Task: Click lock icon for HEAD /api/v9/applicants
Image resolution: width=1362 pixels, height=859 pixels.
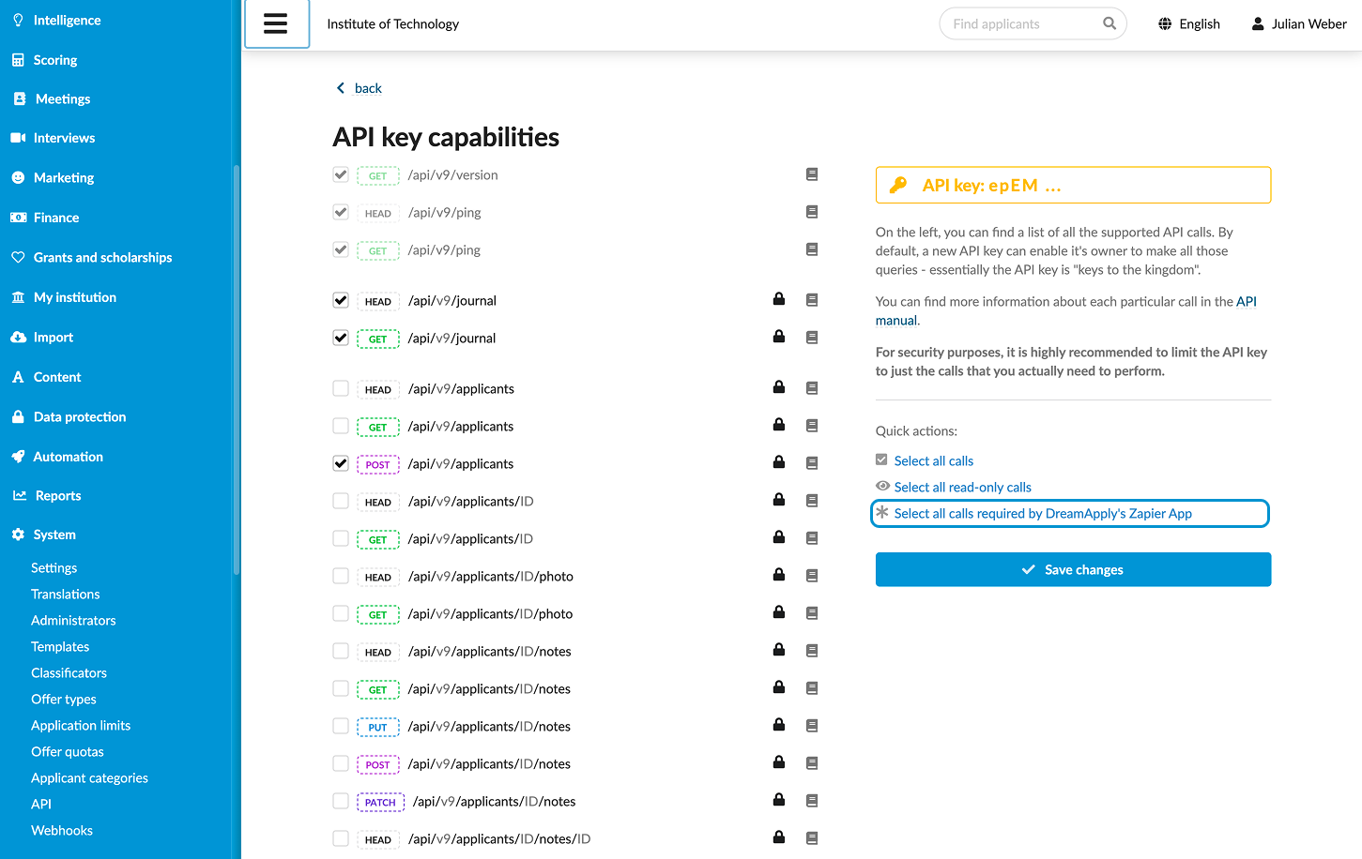Action: pos(779,387)
